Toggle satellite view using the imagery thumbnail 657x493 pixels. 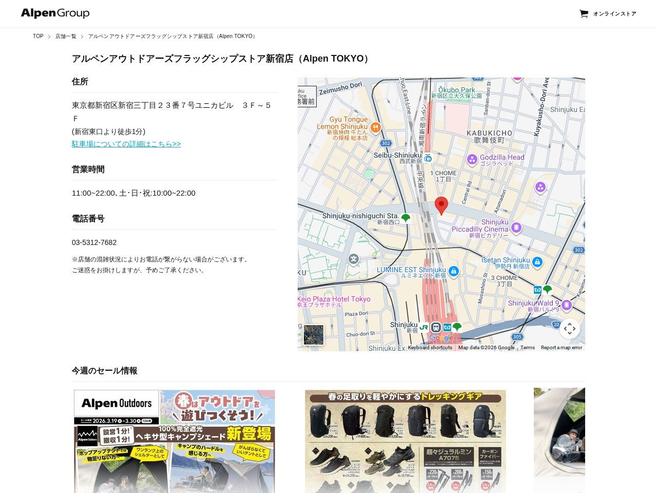pos(314,335)
